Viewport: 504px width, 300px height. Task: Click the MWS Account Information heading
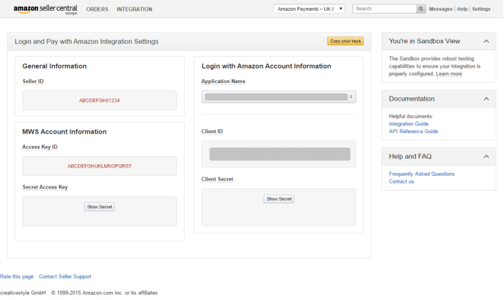point(64,132)
